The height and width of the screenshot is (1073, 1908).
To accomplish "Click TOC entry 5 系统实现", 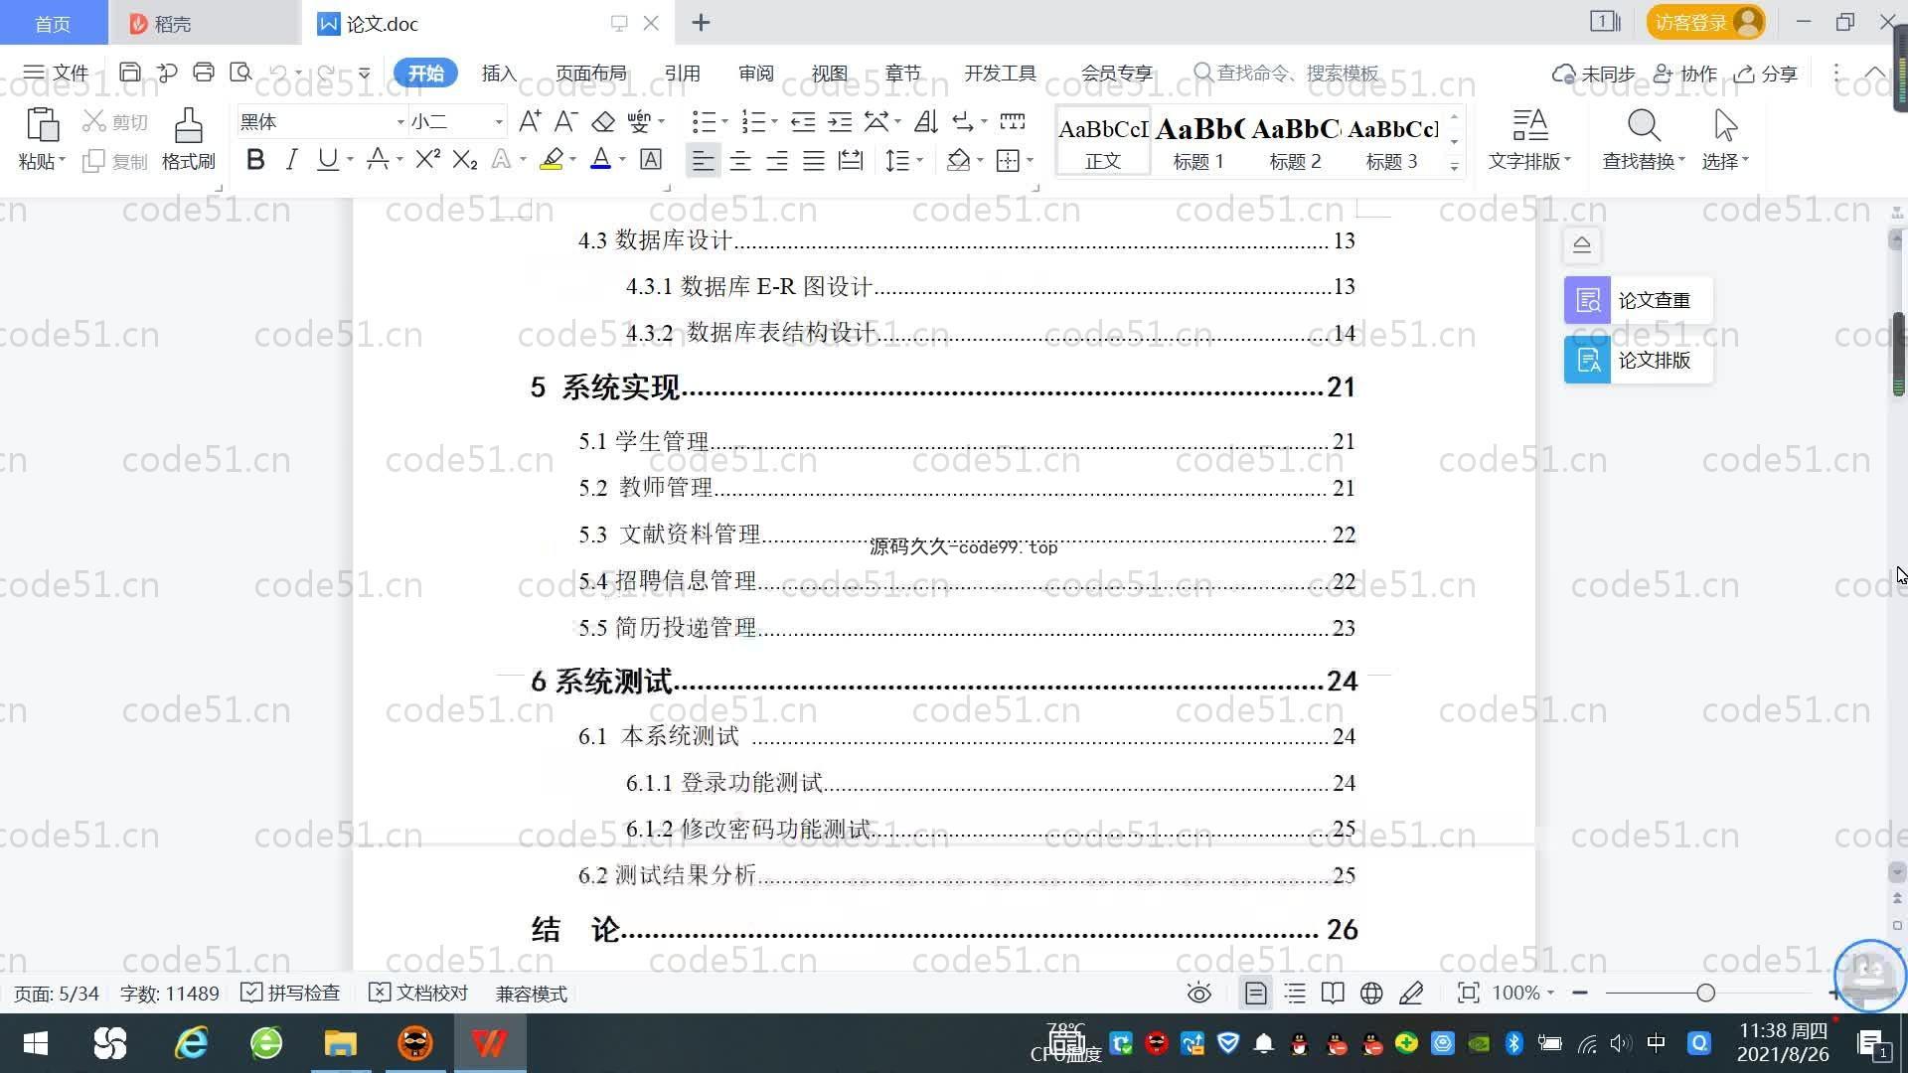I will 942,386.
